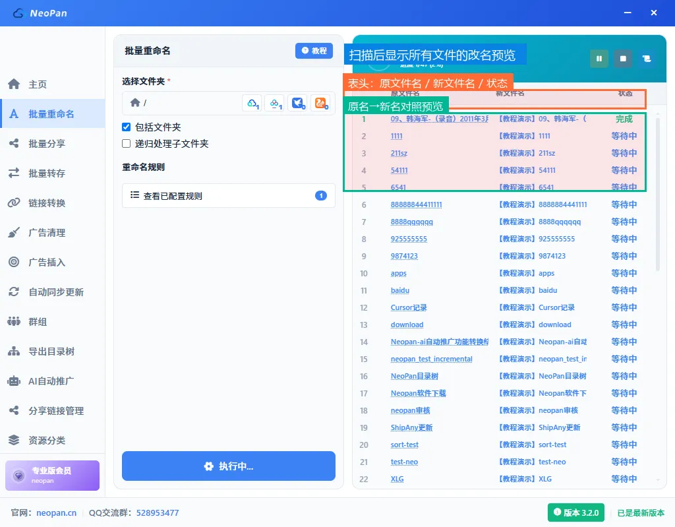Click scrollbar down arrow at list bottom

point(658,480)
